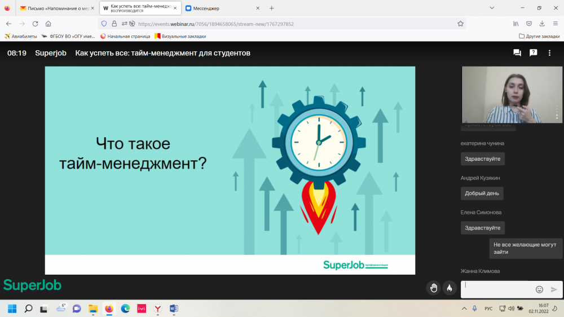The image size is (564, 317).
Task: Open the Авиабилеты bookmark
Action: (x=21, y=36)
